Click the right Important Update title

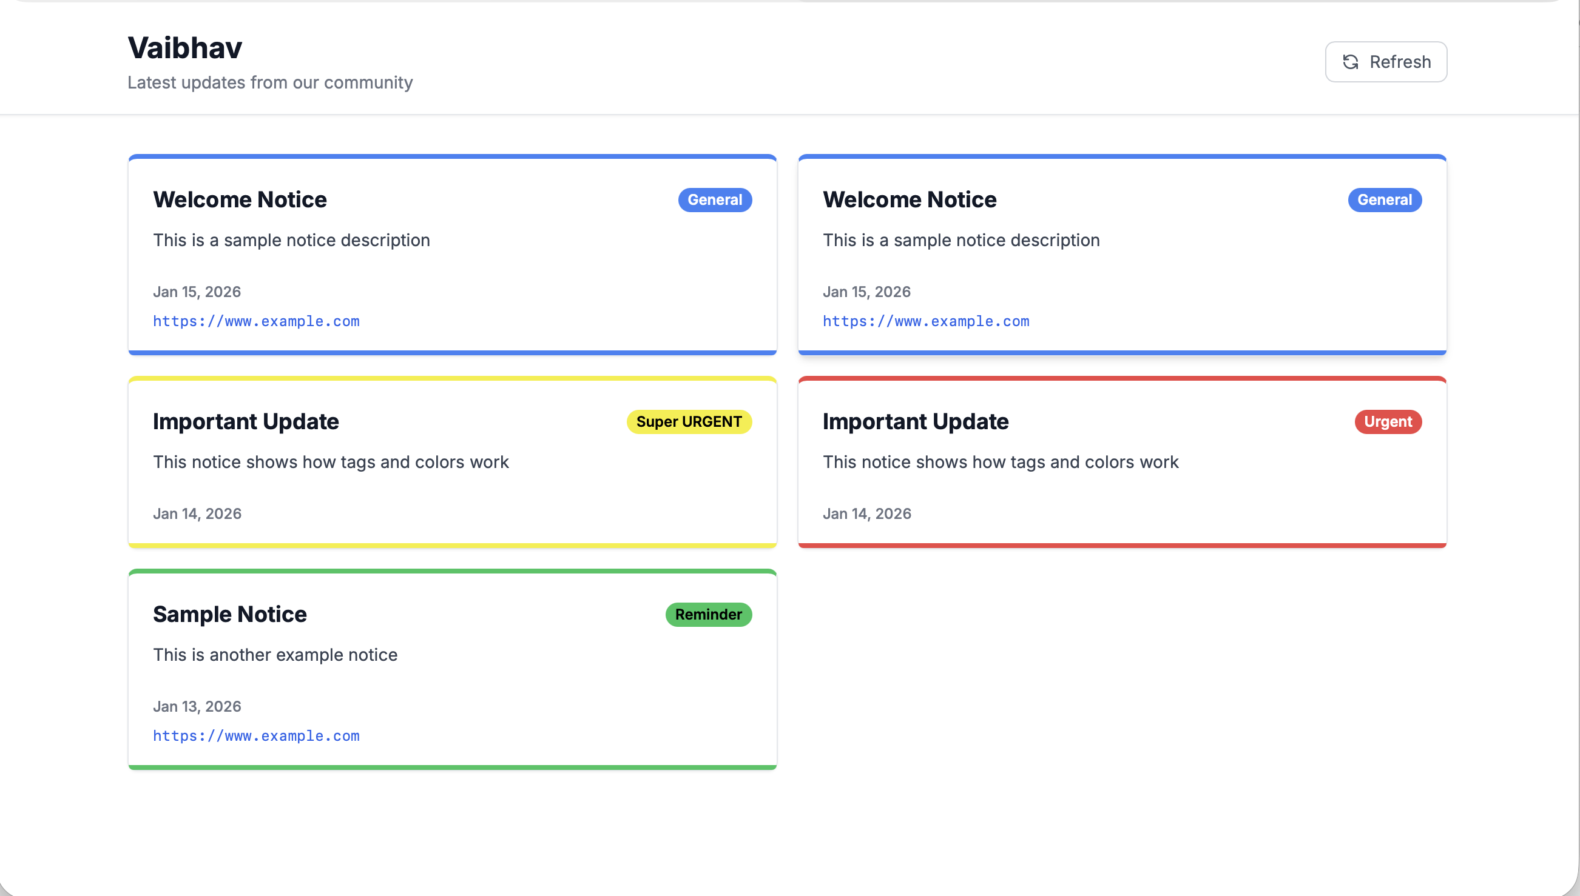(x=915, y=421)
